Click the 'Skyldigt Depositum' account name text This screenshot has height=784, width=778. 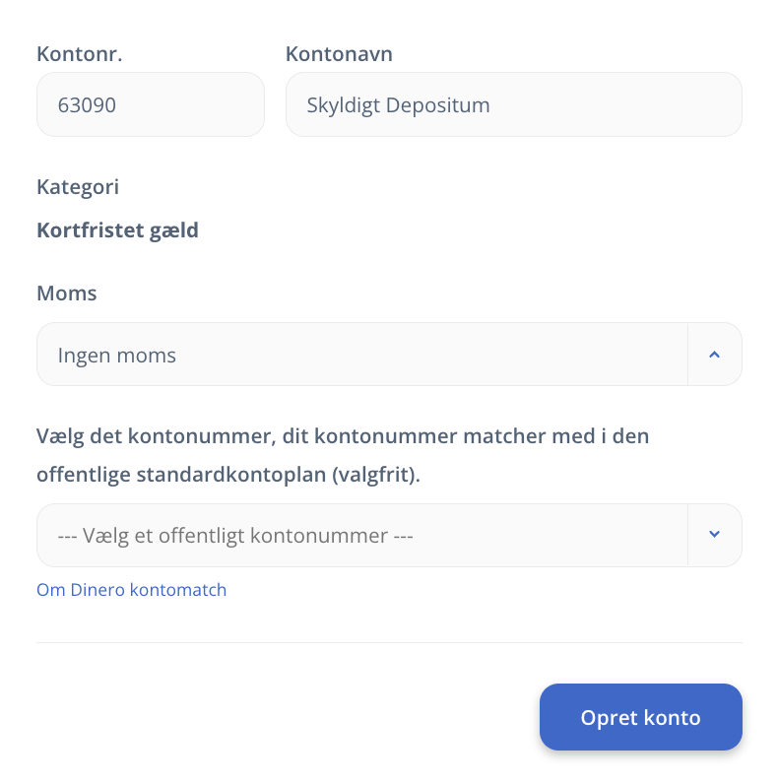[398, 104]
